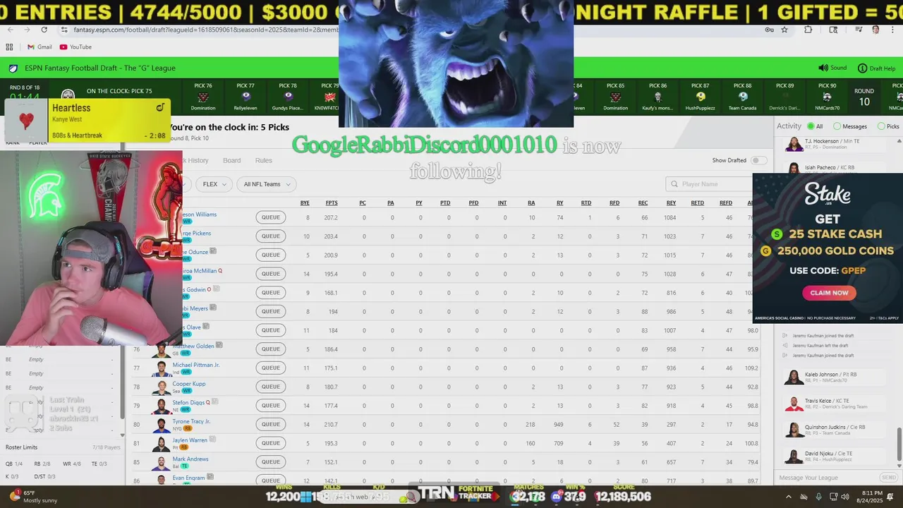Open the Chrome apps grid icon
Screen dimensions: 903x508
pyautogui.click(x=9, y=47)
